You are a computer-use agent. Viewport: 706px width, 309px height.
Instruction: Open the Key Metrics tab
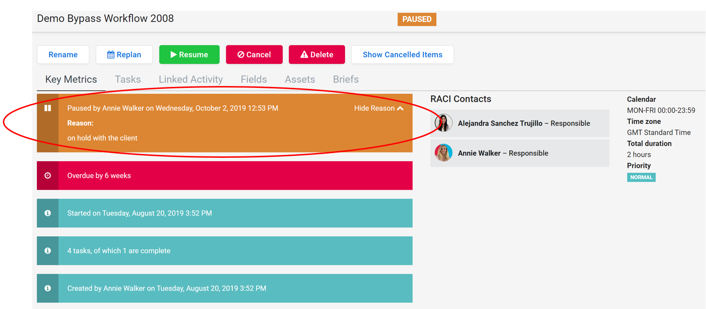click(x=71, y=79)
